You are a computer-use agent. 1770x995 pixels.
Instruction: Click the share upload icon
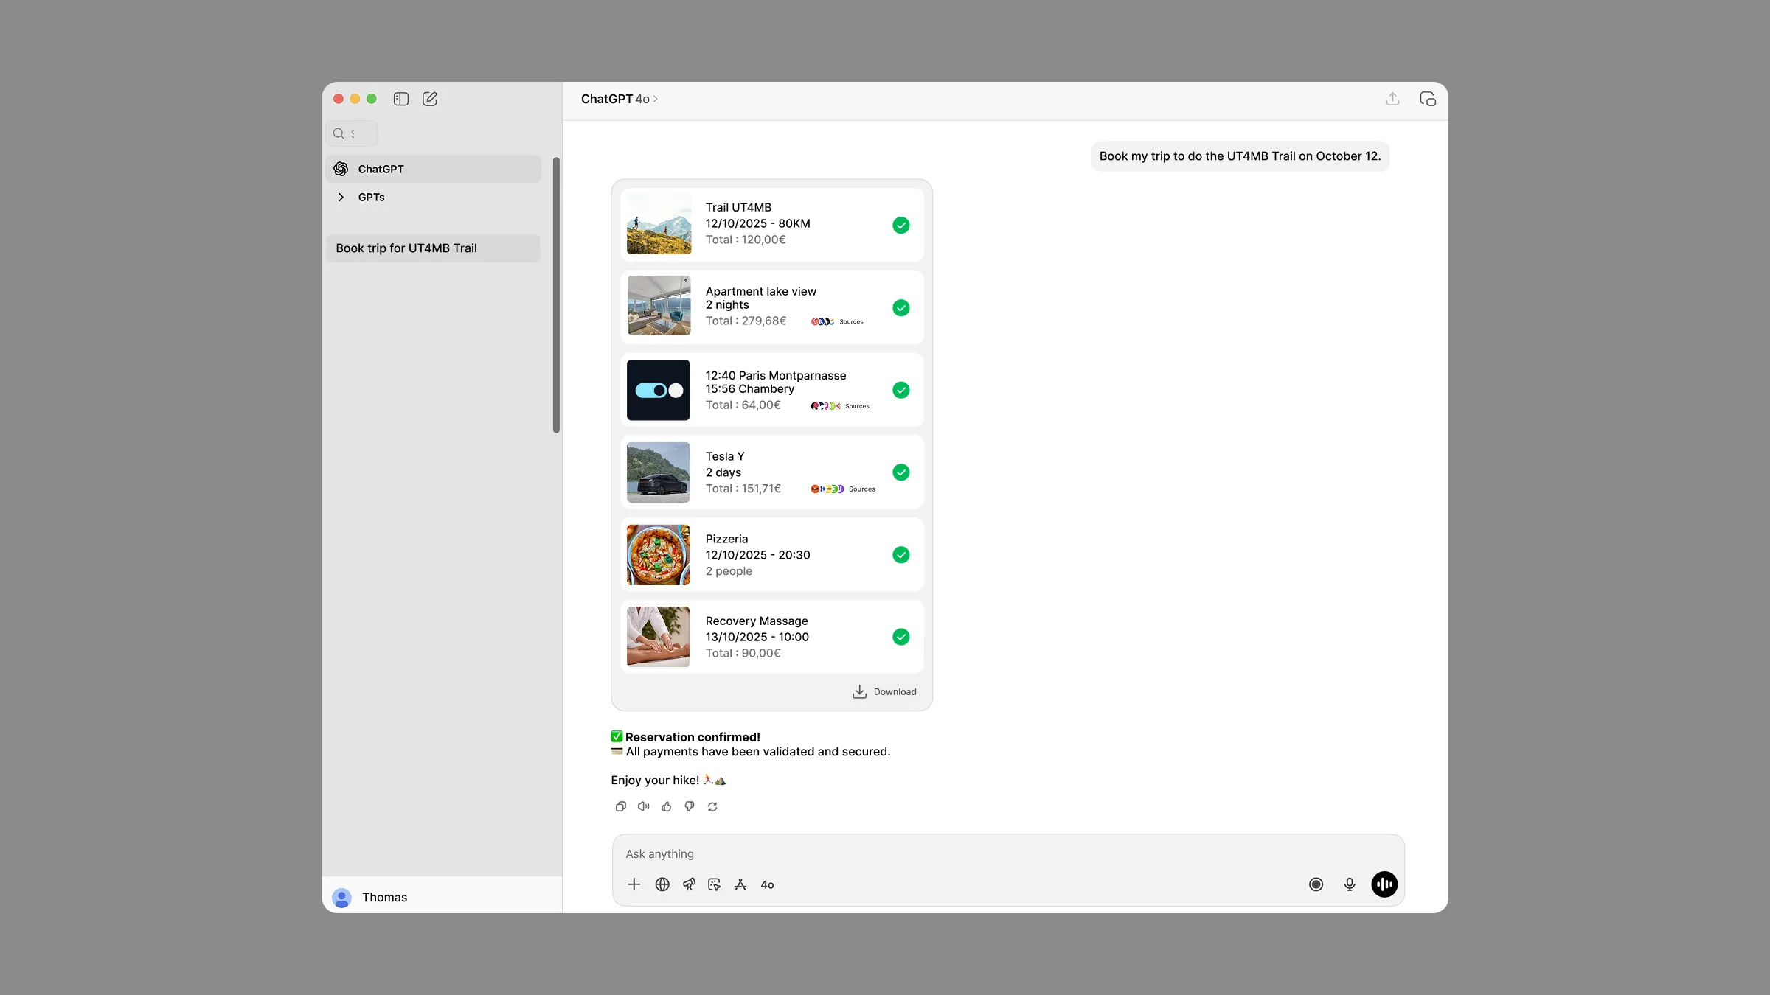[1392, 99]
